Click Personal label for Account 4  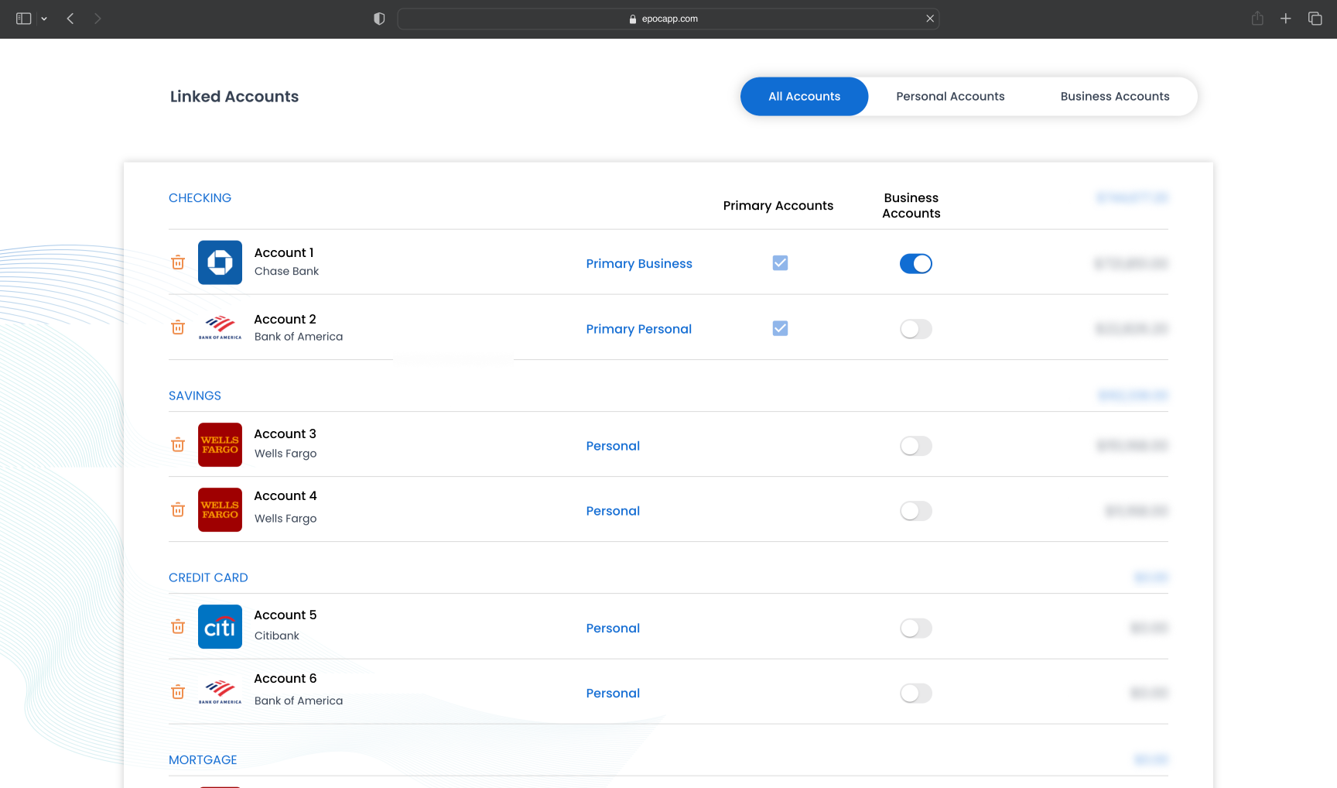click(x=613, y=511)
